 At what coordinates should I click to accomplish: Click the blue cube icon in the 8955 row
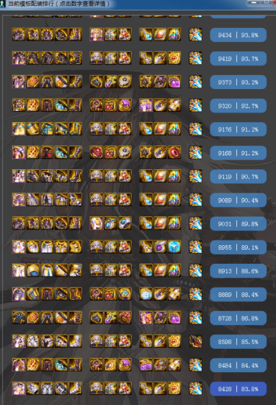click(x=174, y=247)
